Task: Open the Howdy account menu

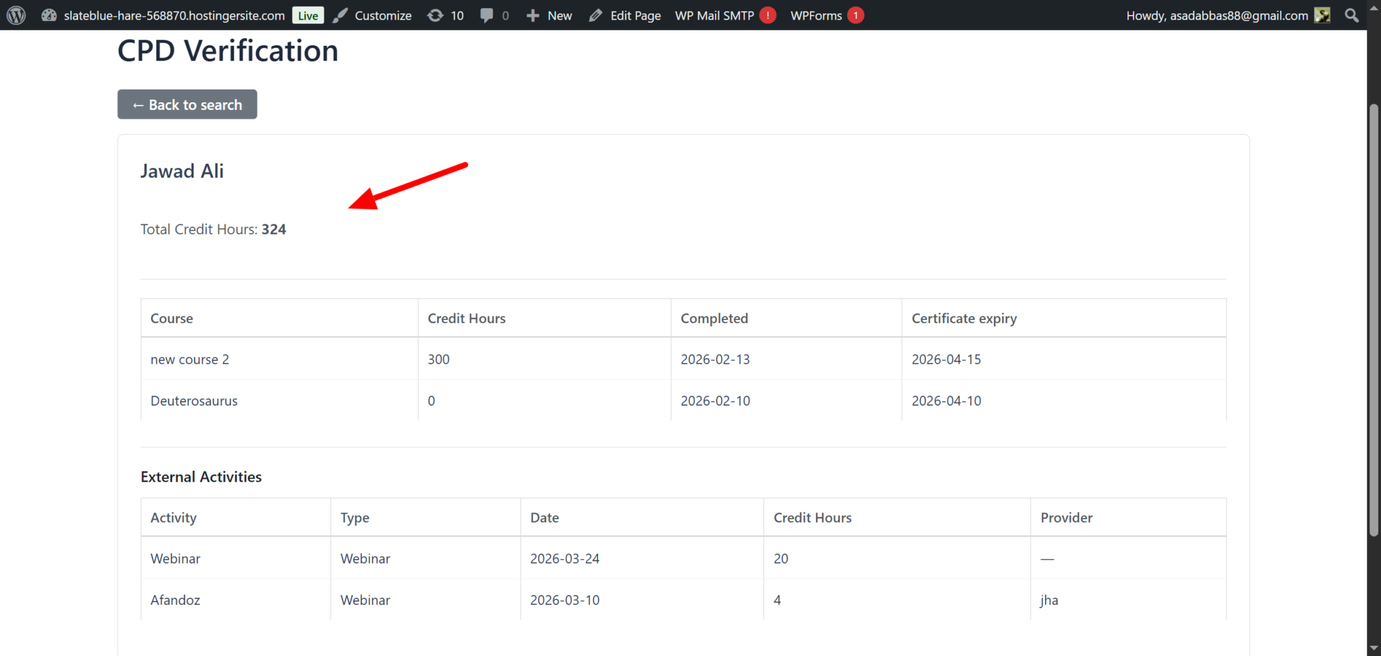Action: [1216, 15]
